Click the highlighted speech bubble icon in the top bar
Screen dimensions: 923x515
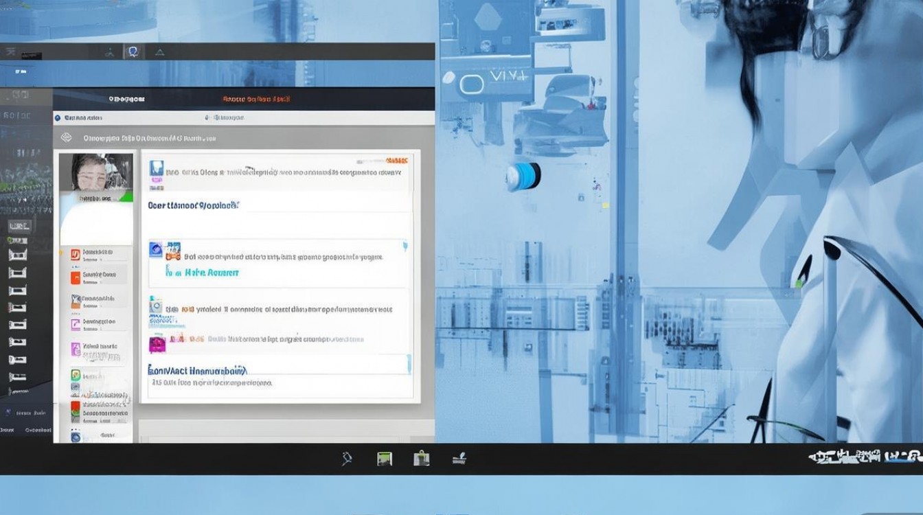click(133, 51)
